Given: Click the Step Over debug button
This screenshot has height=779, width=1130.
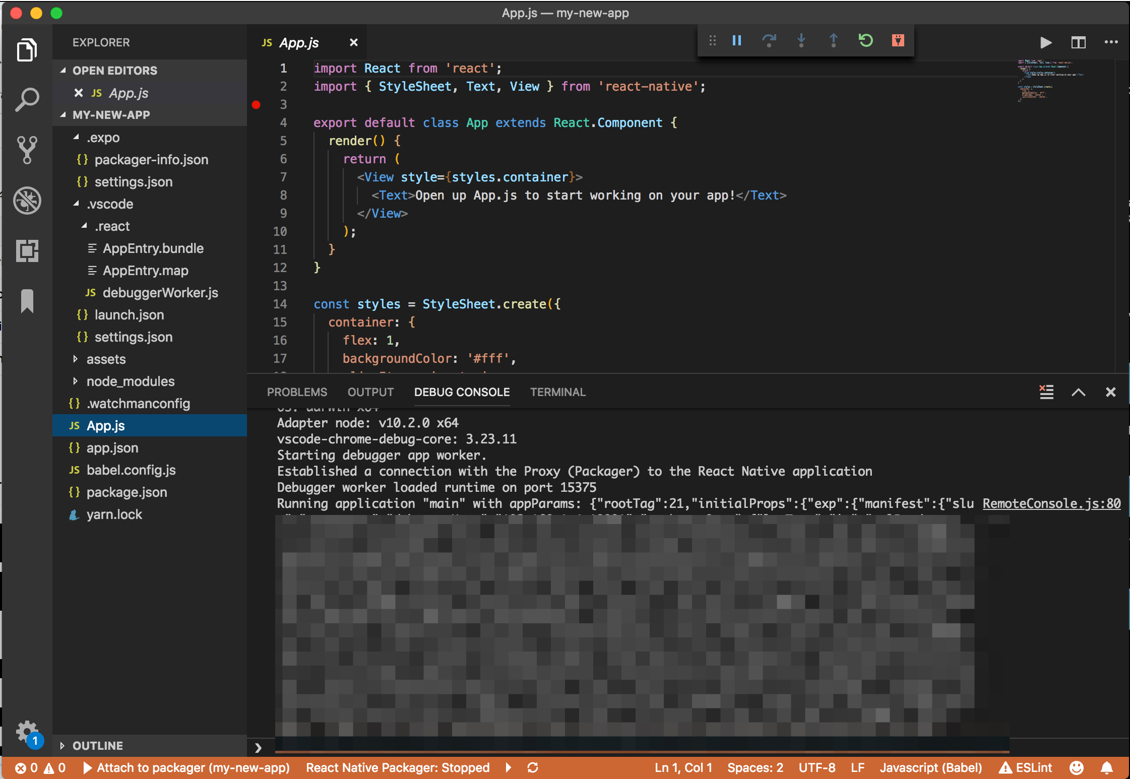Looking at the screenshot, I should 769,40.
